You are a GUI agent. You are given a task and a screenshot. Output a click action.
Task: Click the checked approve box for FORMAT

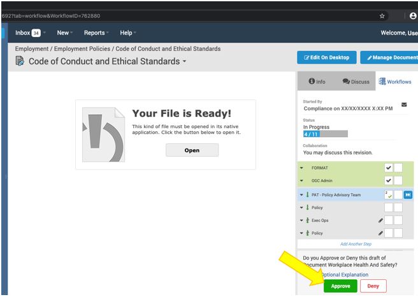pos(389,168)
